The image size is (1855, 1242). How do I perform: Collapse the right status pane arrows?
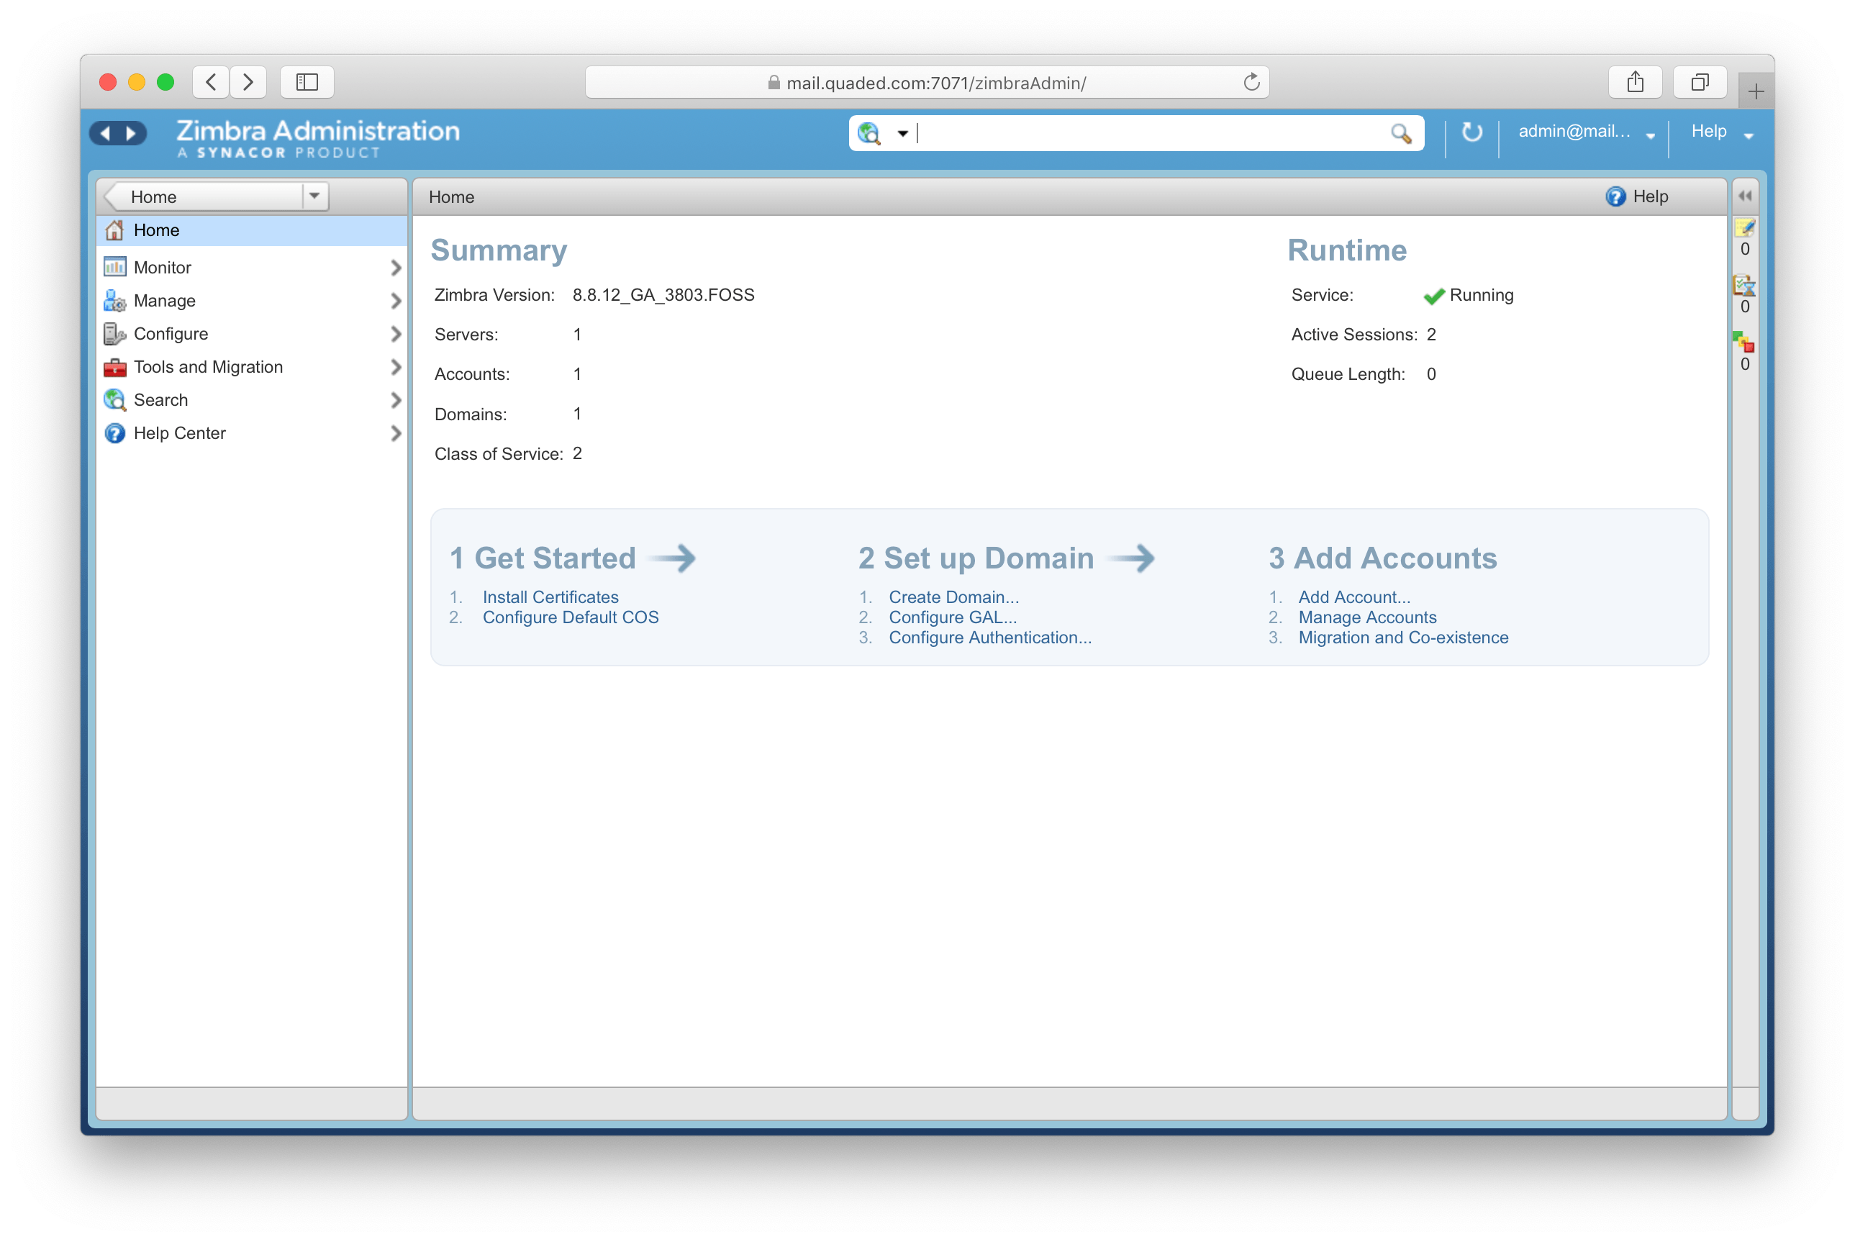1744,196
